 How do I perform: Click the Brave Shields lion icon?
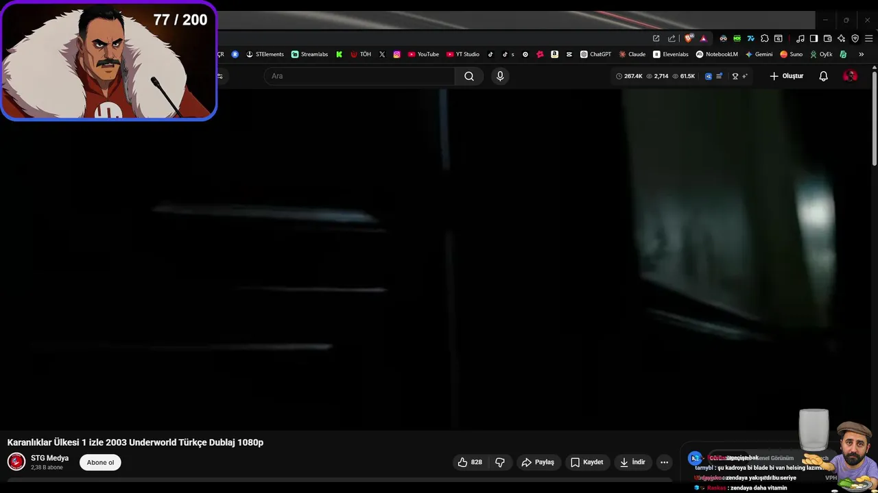pos(689,38)
